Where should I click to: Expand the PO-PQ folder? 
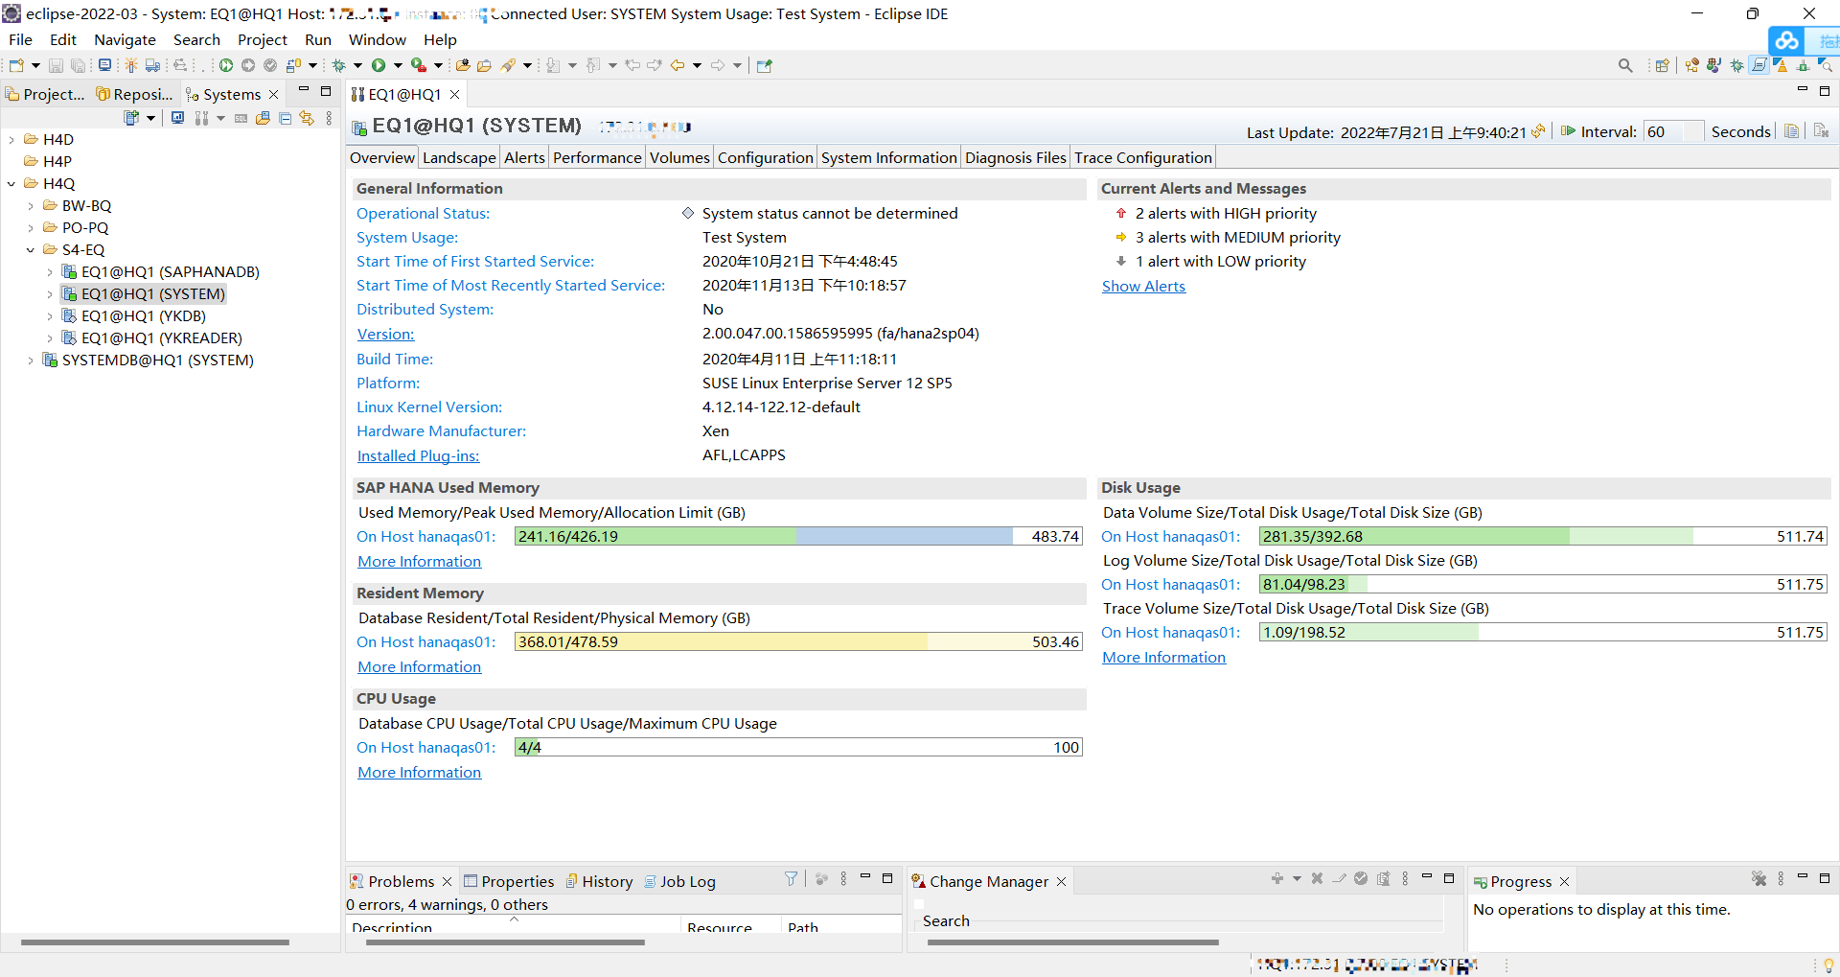[31, 228]
